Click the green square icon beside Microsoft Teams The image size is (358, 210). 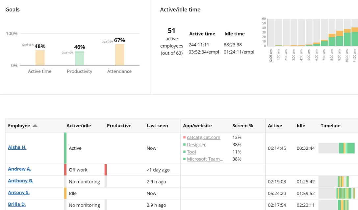(184, 159)
